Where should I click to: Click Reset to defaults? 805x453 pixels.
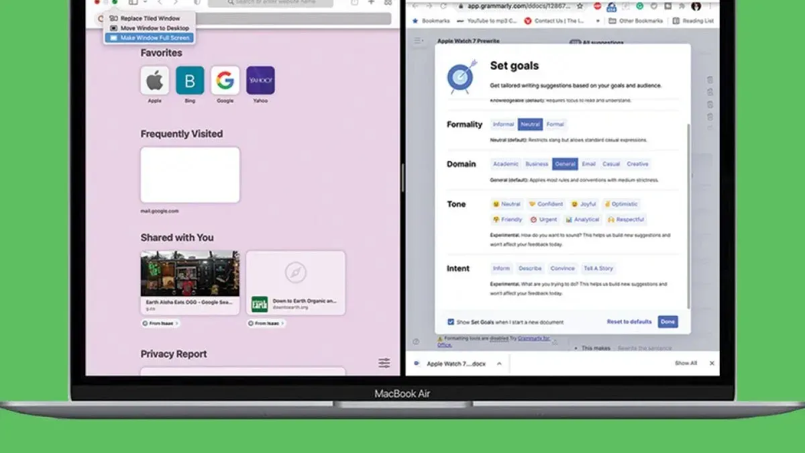click(629, 321)
